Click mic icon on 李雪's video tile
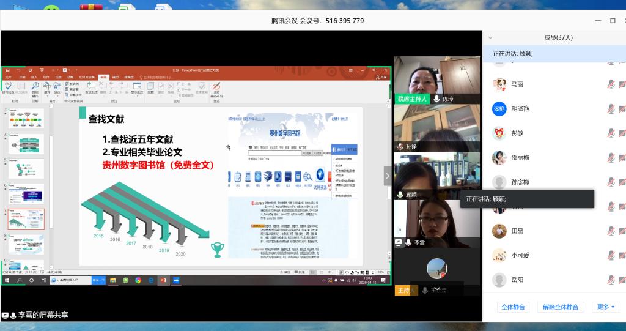 pos(408,243)
